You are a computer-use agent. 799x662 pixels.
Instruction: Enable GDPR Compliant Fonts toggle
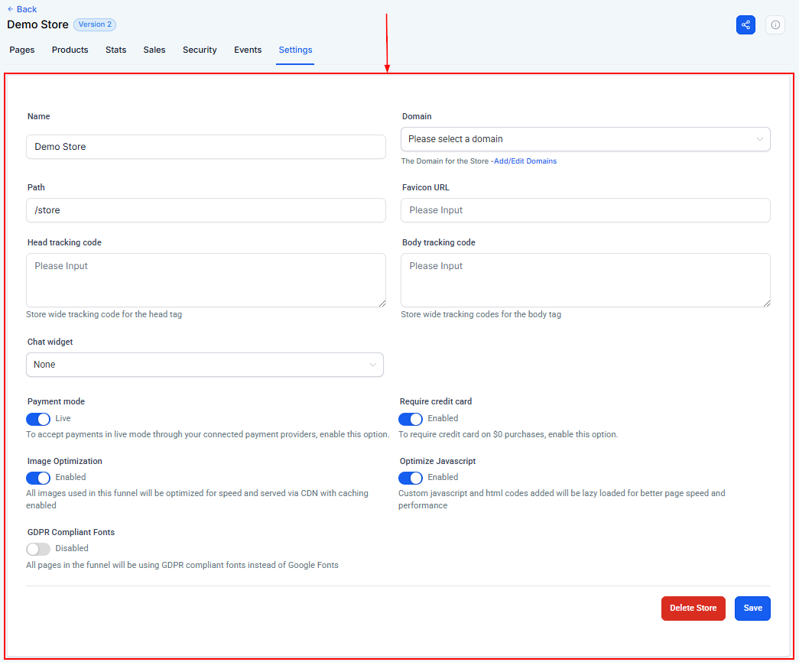38,549
